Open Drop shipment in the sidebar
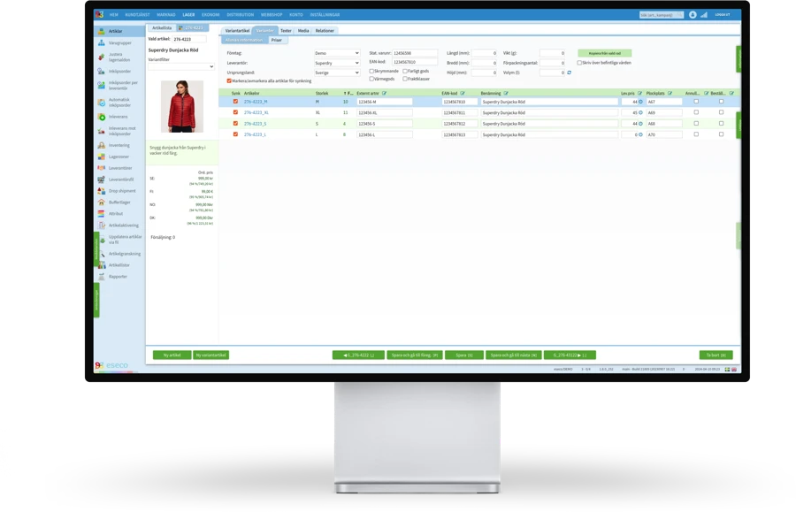Image resolution: width=796 pixels, height=512 pixels. 101,191
